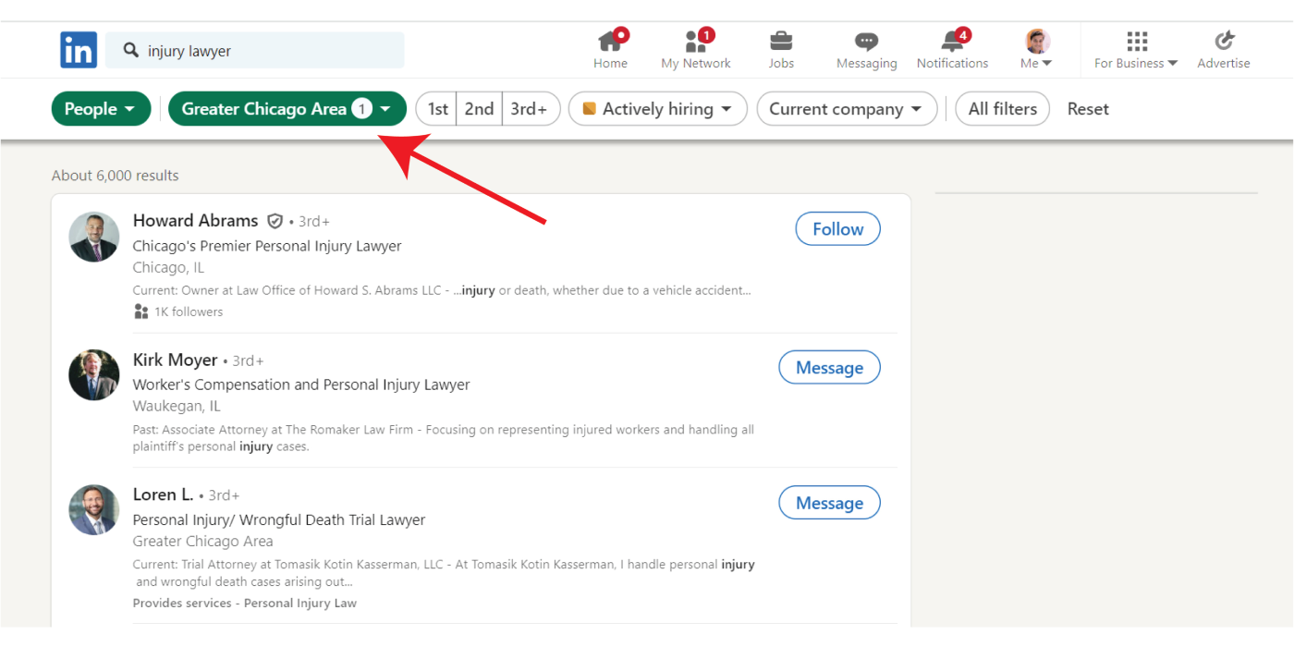Open the Advertise icon
The width and height of the screenshot is (1294, 647).
(1224, 41)
